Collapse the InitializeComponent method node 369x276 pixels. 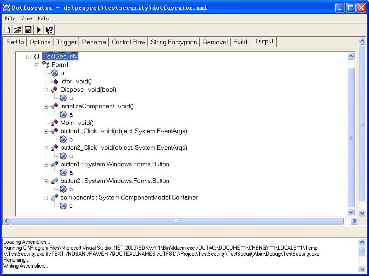46,106
